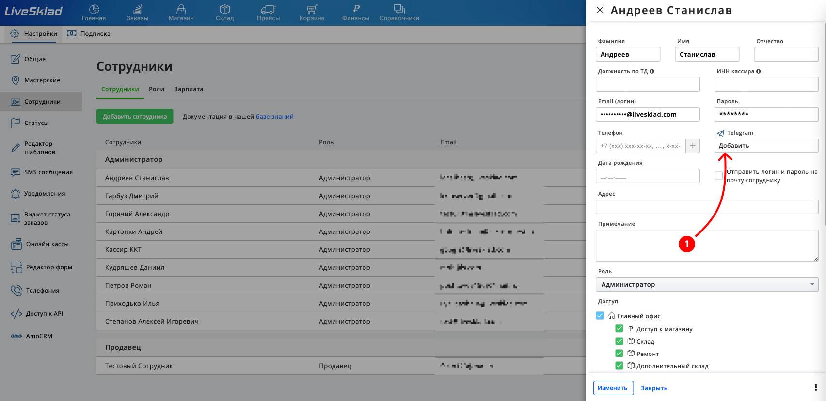Click the plus icon beside the phone field

[693, 146]
